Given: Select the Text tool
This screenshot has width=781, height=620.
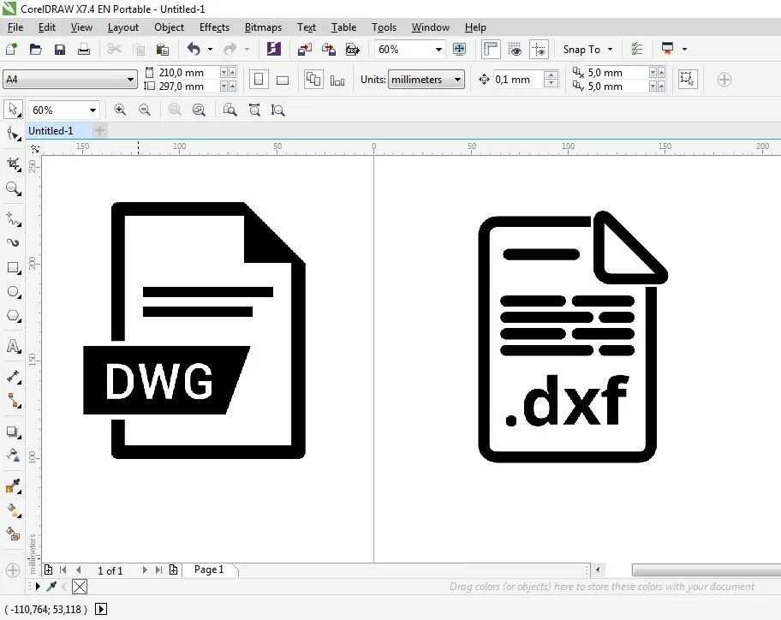Looking at the screenshot, I should click(13, 346).
